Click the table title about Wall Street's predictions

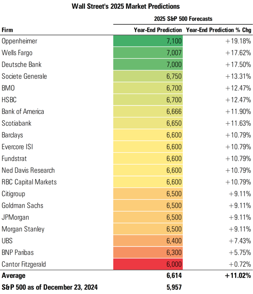pyautogui.click(x=126, y=6)
